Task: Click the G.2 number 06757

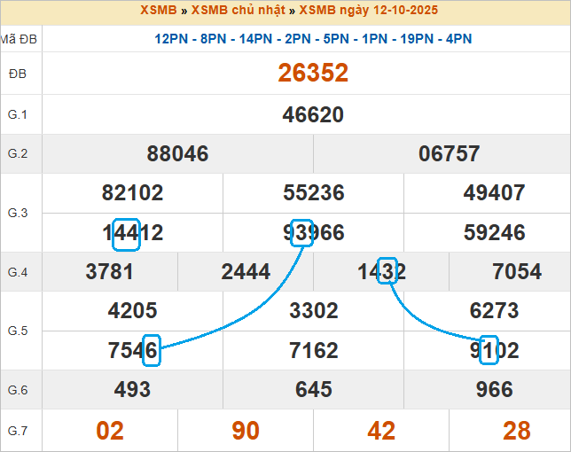Action: tap(449, 154)
